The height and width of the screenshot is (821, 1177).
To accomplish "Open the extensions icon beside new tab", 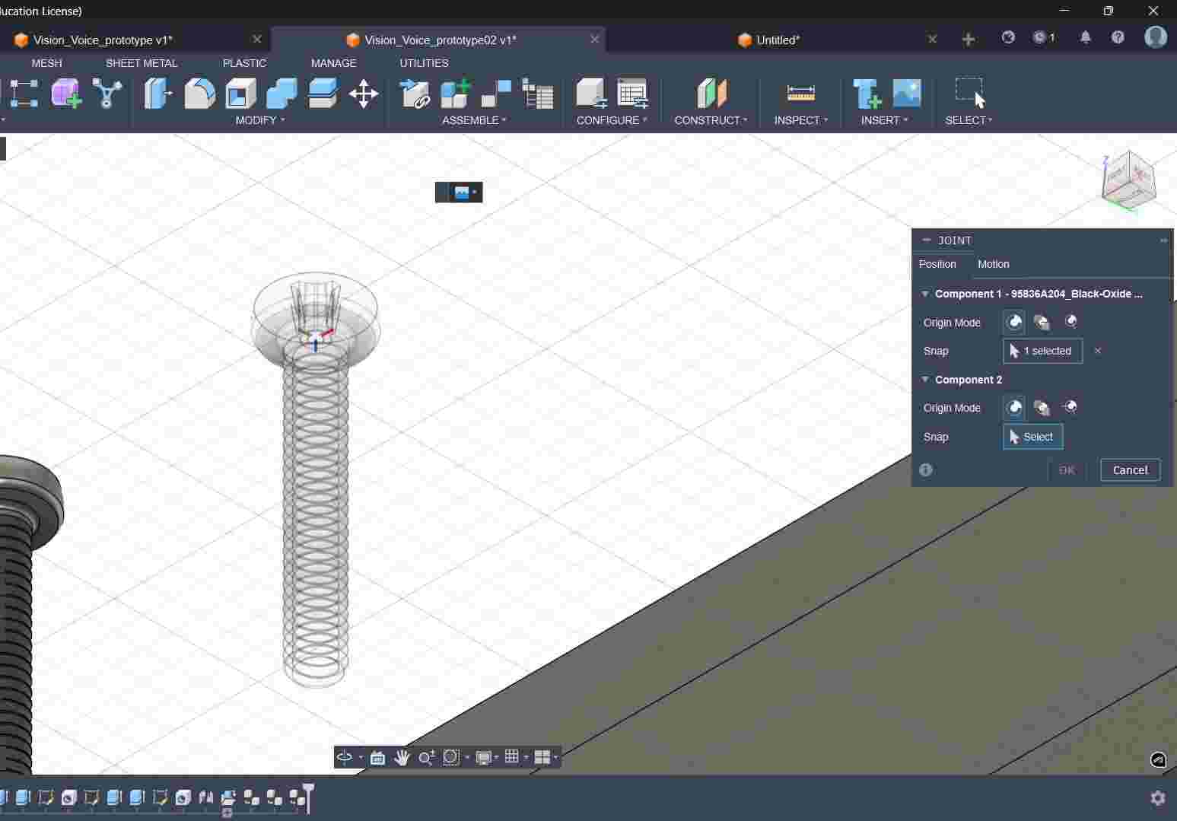I will point(1008,37).
